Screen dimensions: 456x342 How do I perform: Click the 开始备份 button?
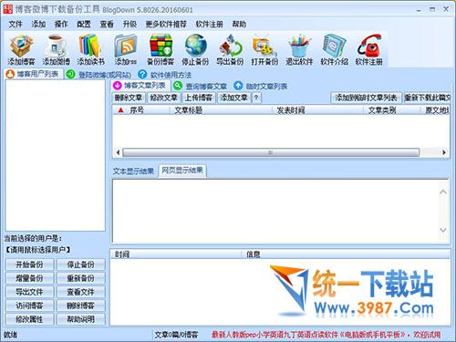click(29, 264)
